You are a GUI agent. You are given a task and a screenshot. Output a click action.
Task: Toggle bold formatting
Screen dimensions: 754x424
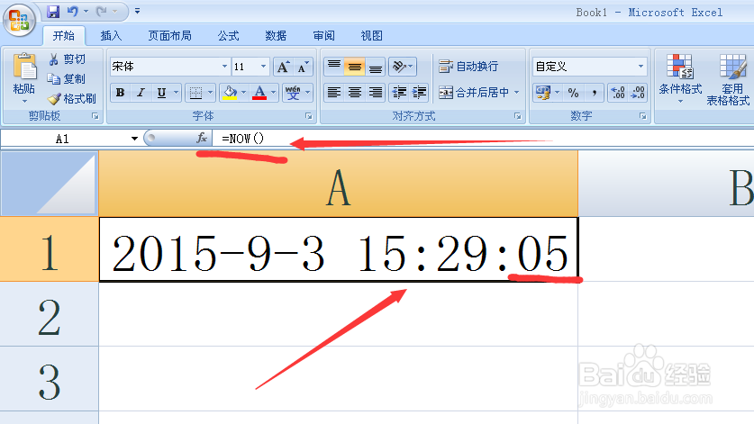pos(120,93)
